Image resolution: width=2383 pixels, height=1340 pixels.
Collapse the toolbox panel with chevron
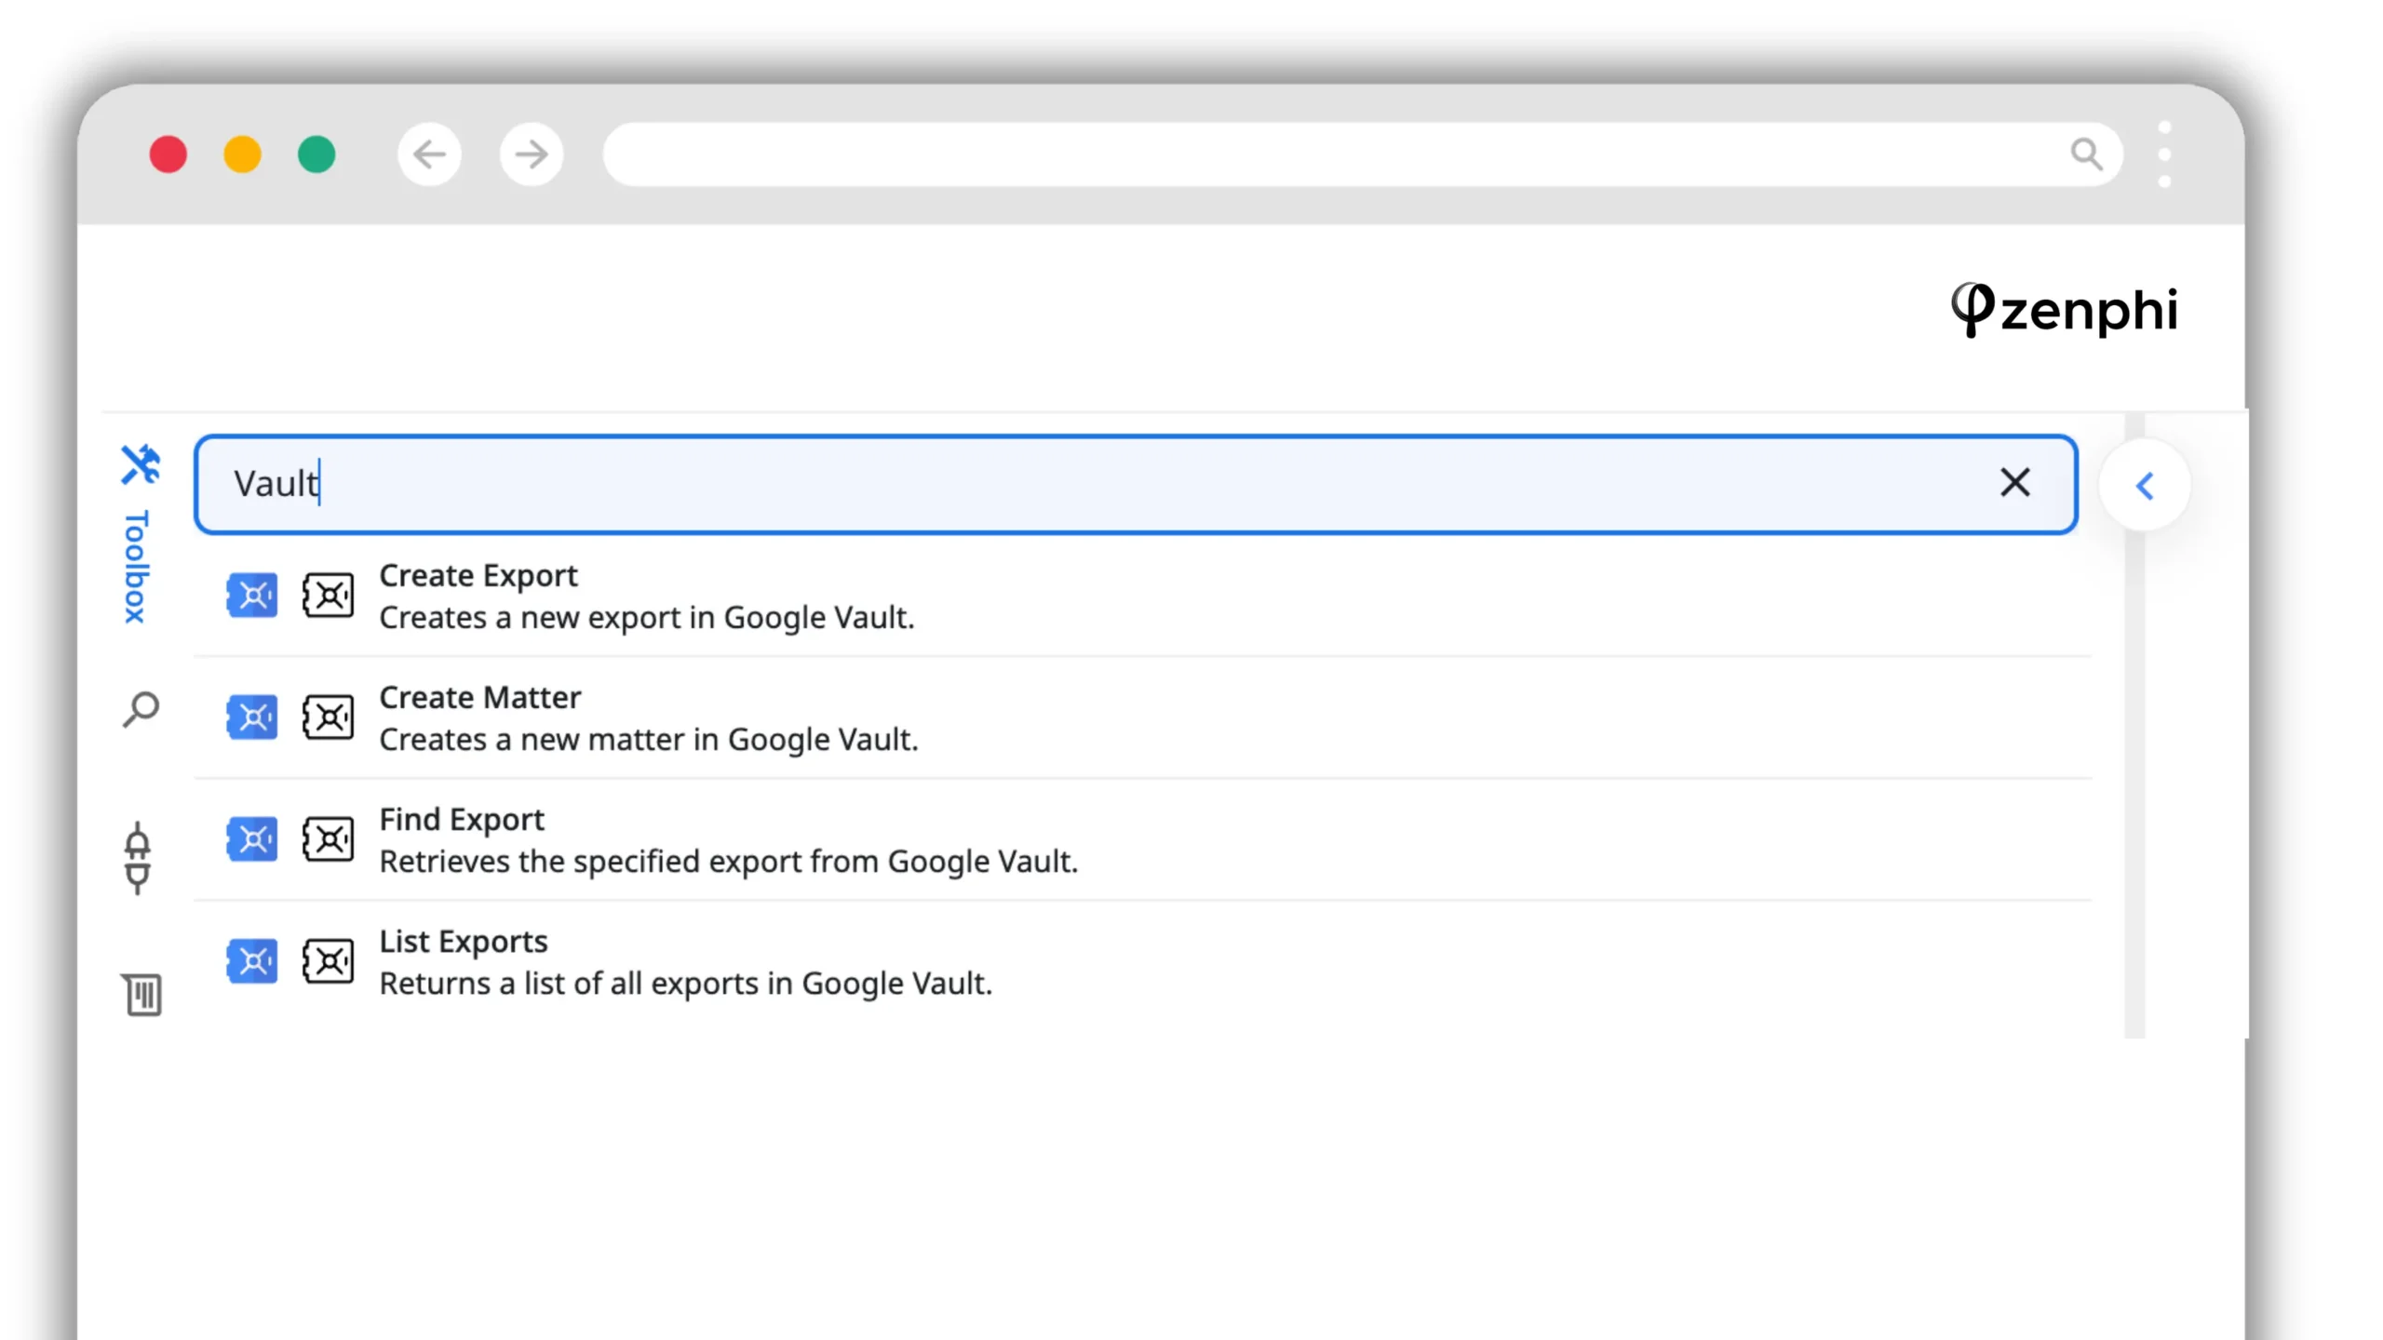click(2145, 485)
